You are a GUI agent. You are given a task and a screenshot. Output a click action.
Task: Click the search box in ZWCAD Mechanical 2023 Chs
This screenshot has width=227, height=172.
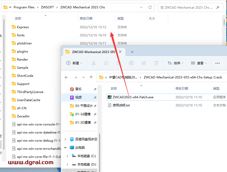pyautogui.click(x=190, y=7)
